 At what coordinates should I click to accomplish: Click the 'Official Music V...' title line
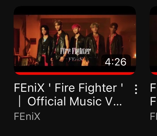point(75,101)
